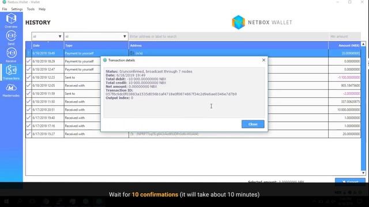Click the confirmed checkmark of the 6/18/2019 18:29 row
Screen dimensions: 369x207
[x=28, y=61]
